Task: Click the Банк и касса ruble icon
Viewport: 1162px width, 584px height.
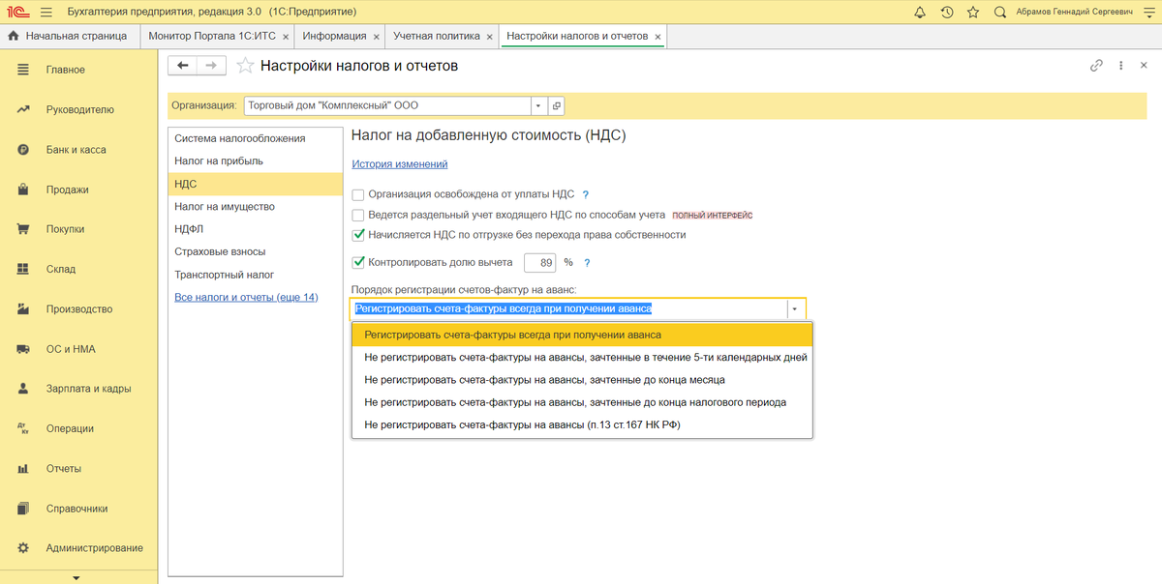Action: click(23, 150)
